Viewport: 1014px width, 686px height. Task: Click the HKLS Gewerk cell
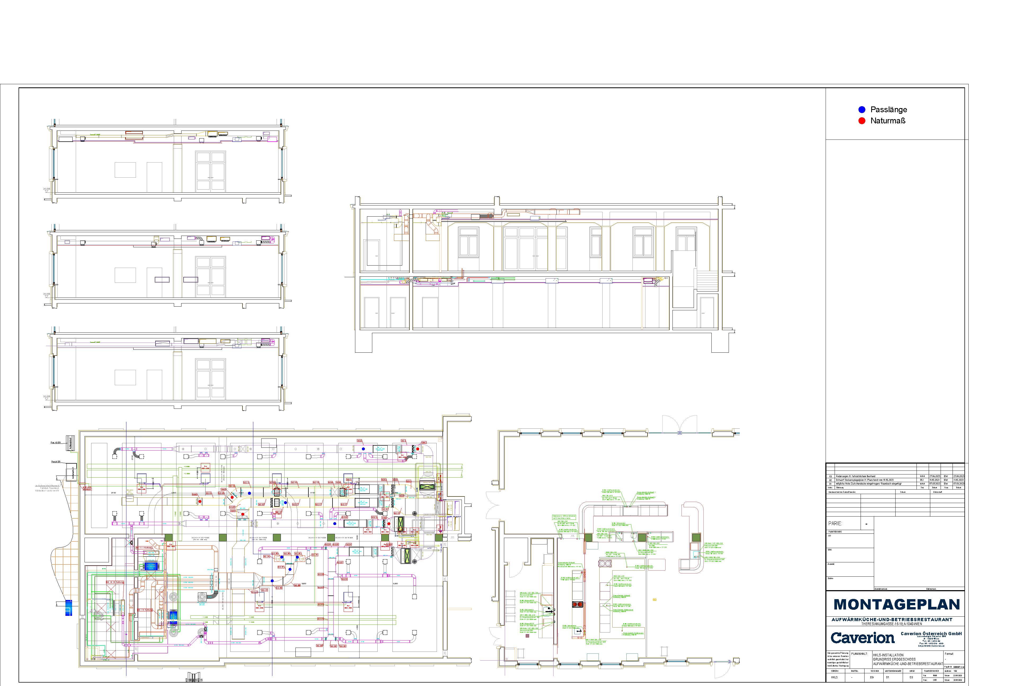point(835,677)
